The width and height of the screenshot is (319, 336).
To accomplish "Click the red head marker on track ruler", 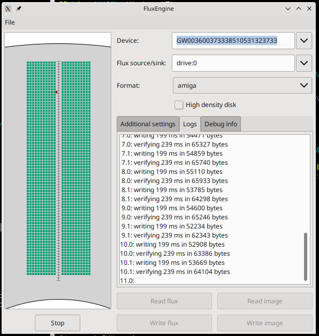I will click(x=57, y=92).
